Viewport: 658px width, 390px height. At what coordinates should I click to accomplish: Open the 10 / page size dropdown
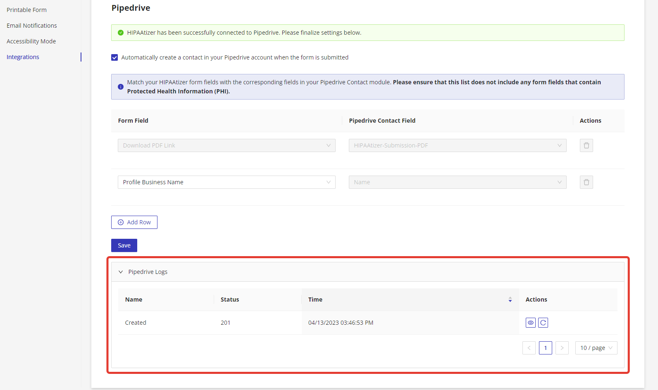point(596,348)
